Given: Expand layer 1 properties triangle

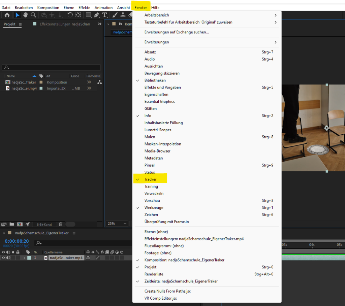Looking at the screenshot, I should [24, 258].
